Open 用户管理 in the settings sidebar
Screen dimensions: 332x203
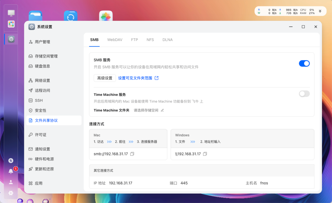point(42,42)
